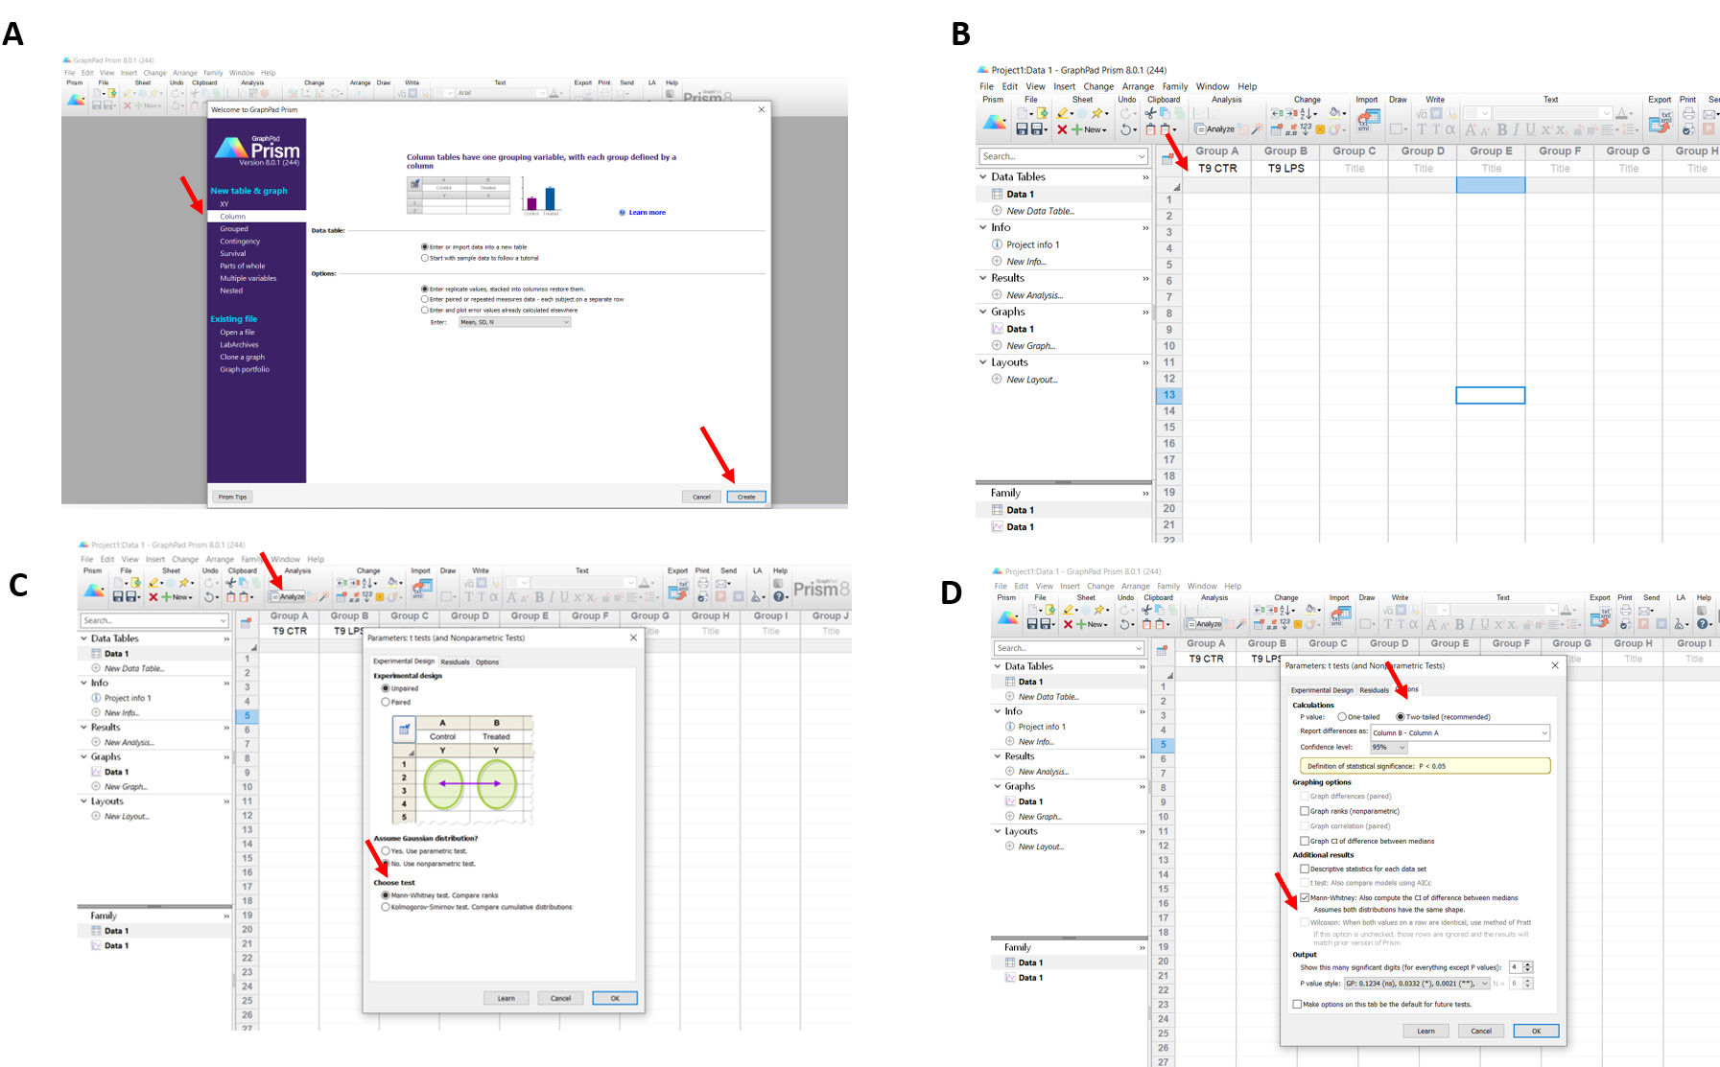Collapse the Data Tables section in panel B navigator
1720x1067 pixels.
(x=983, y=176)
